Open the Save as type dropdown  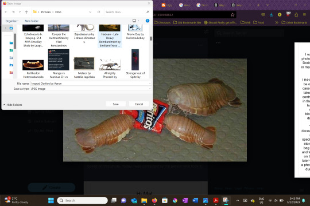[x=91, y=89]
